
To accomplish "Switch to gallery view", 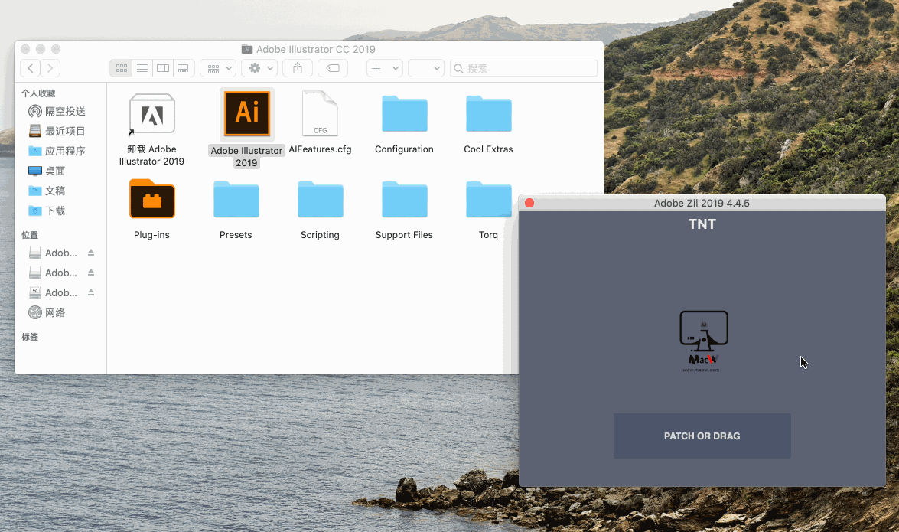I will coord(183,68).
